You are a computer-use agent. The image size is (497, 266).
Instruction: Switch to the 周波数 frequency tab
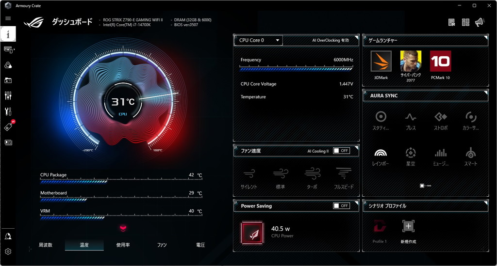point(45,245)
